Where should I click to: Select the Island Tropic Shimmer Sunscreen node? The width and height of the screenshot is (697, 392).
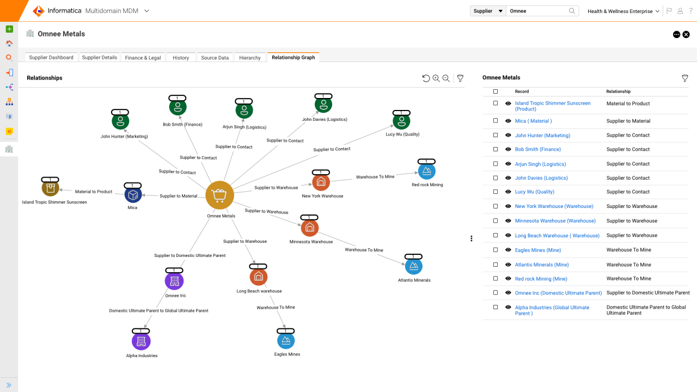click(x=50, y=187)
